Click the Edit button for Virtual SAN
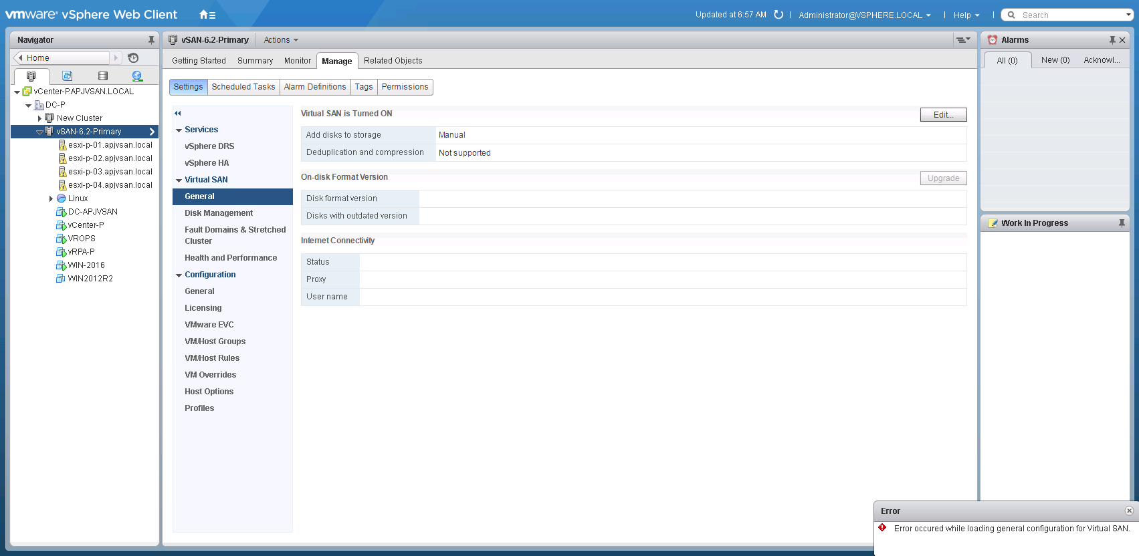The width and height of the screenshot is (1139, 556). pos(943,115)
